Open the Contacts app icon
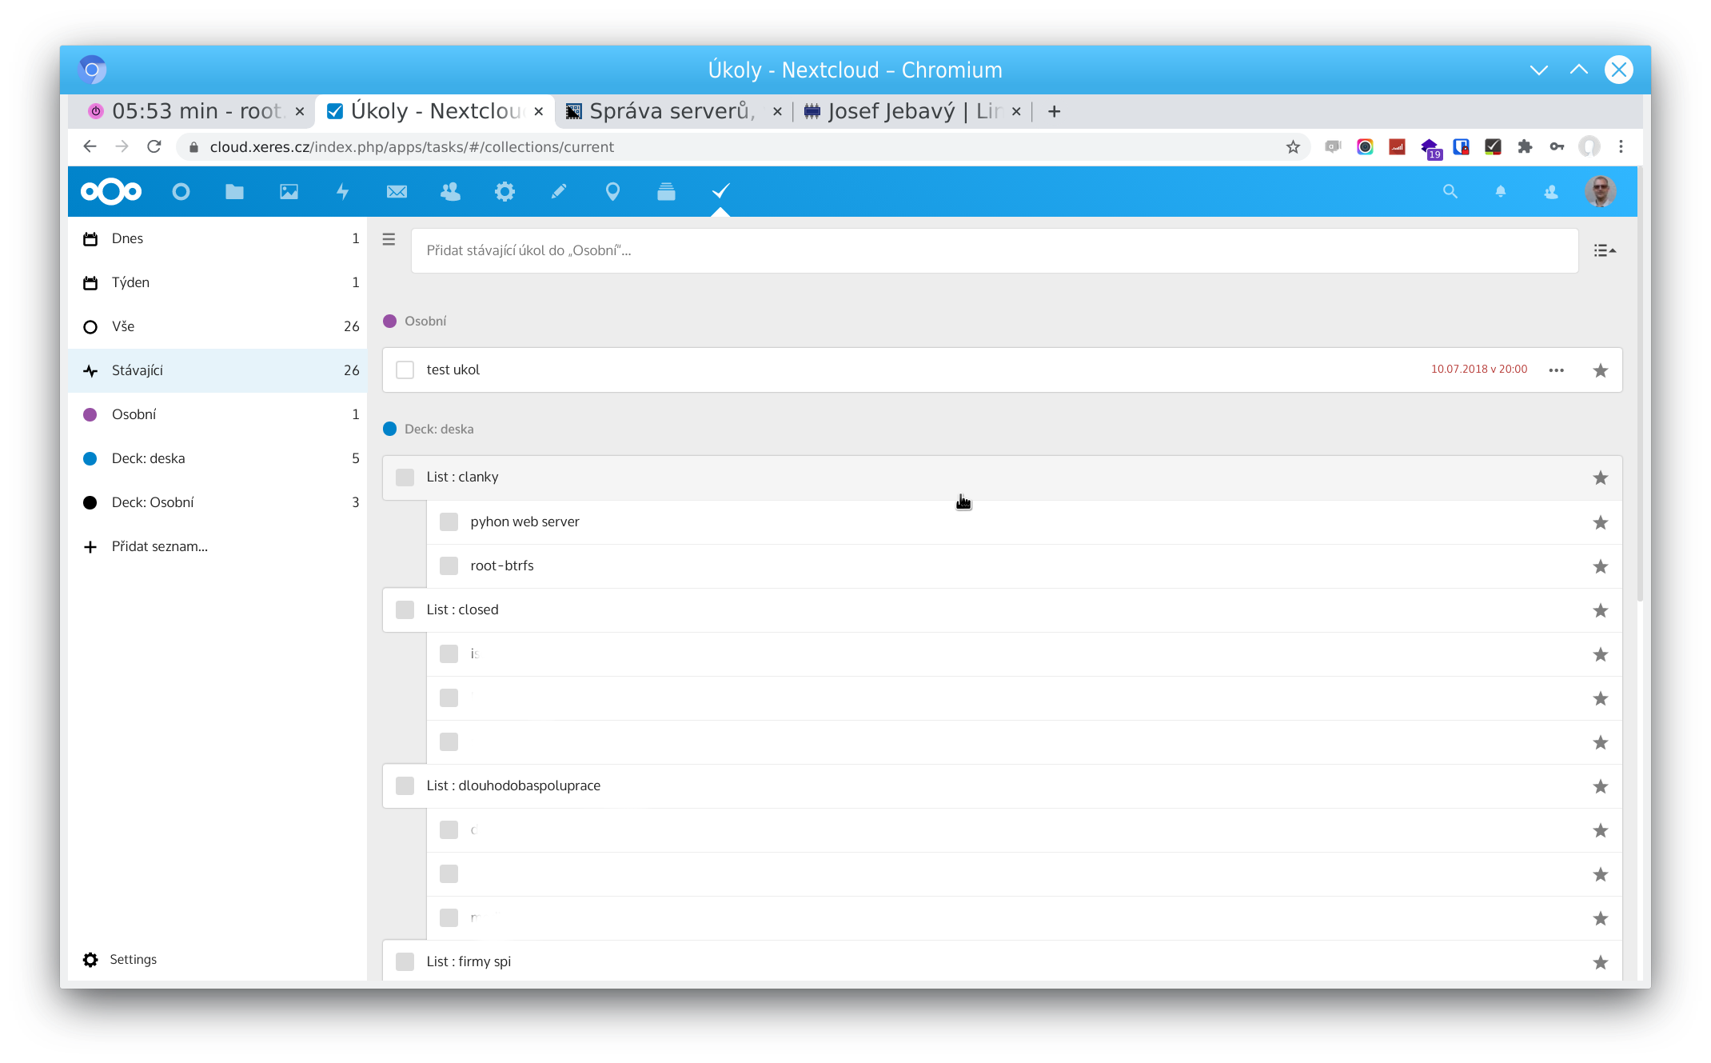The width and height of the screenshot is (1711, 1063). coord(450,192)
